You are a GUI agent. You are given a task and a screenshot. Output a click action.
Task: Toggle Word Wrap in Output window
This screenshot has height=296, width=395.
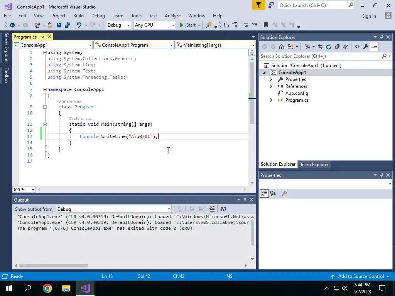click(x=223, y=209)
